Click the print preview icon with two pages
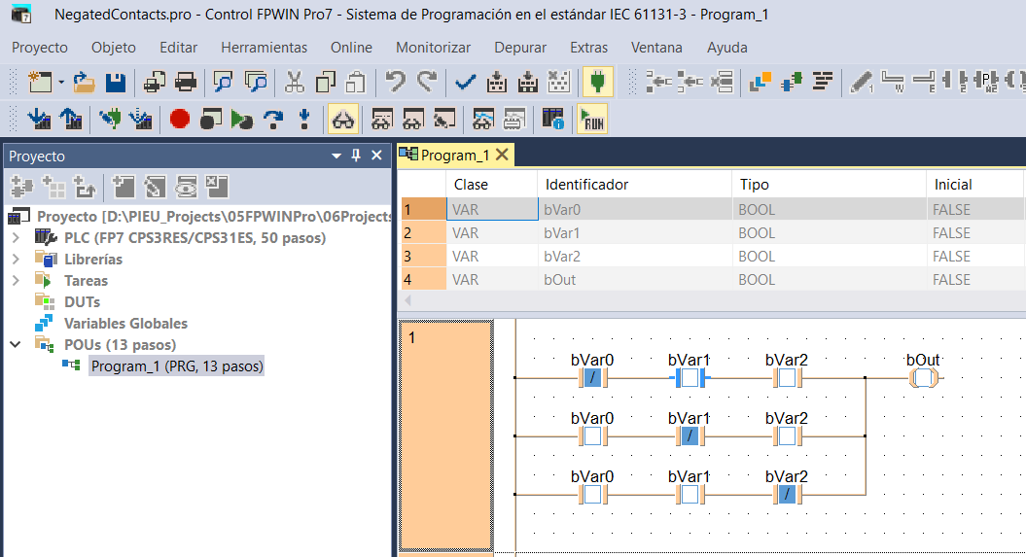 155,83
